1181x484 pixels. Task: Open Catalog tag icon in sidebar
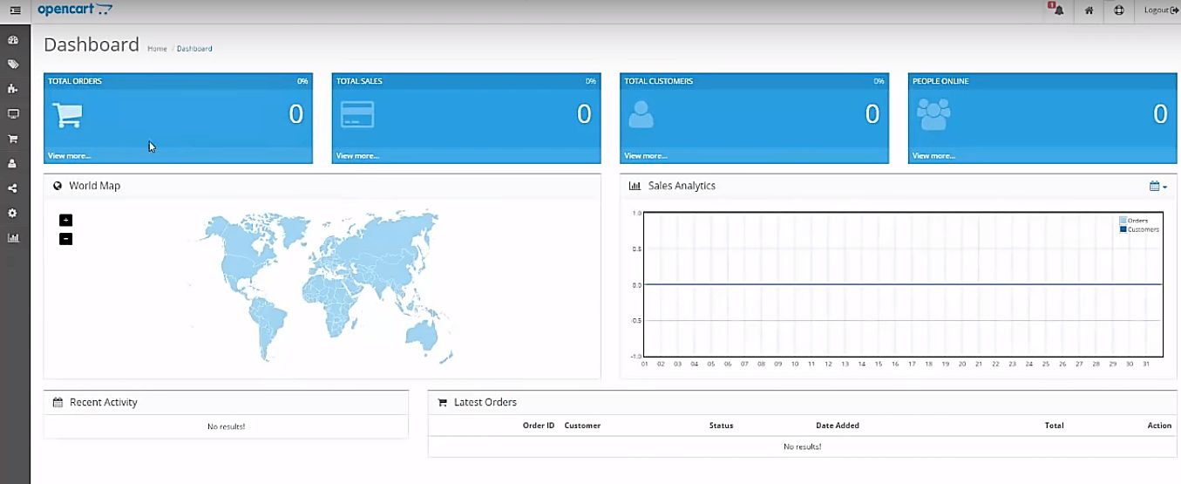[x=13, y=65]
